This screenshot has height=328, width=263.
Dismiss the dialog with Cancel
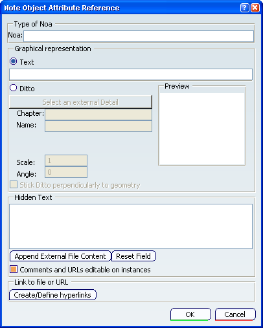(x=235, y=314)
